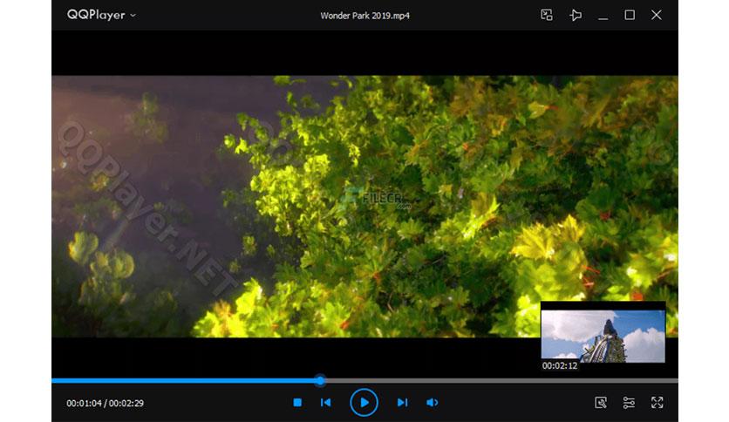Click the main video display area
The height and width of the screenshot is (422, 729).
364,207
